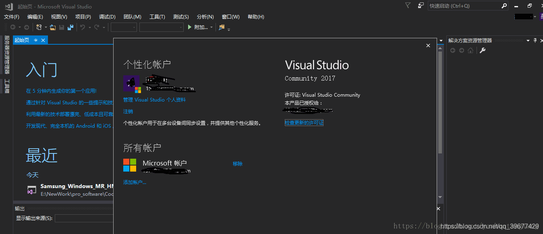Open the 团队(M) menu
The image size is (543, 234).
coord(133,17)
